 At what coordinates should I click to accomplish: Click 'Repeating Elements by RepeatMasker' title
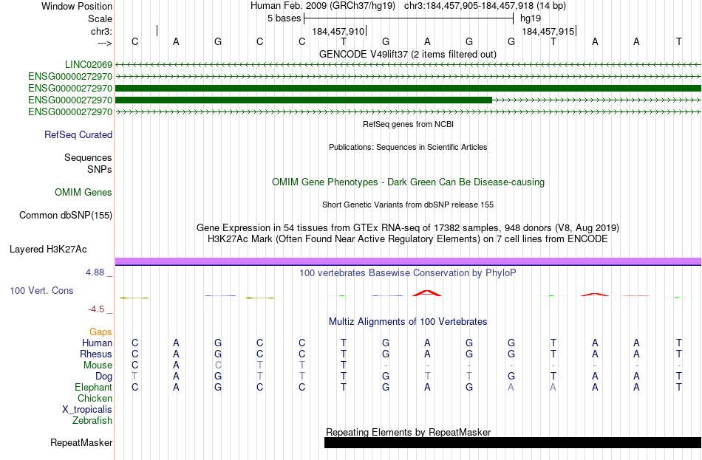click(409, 432)
